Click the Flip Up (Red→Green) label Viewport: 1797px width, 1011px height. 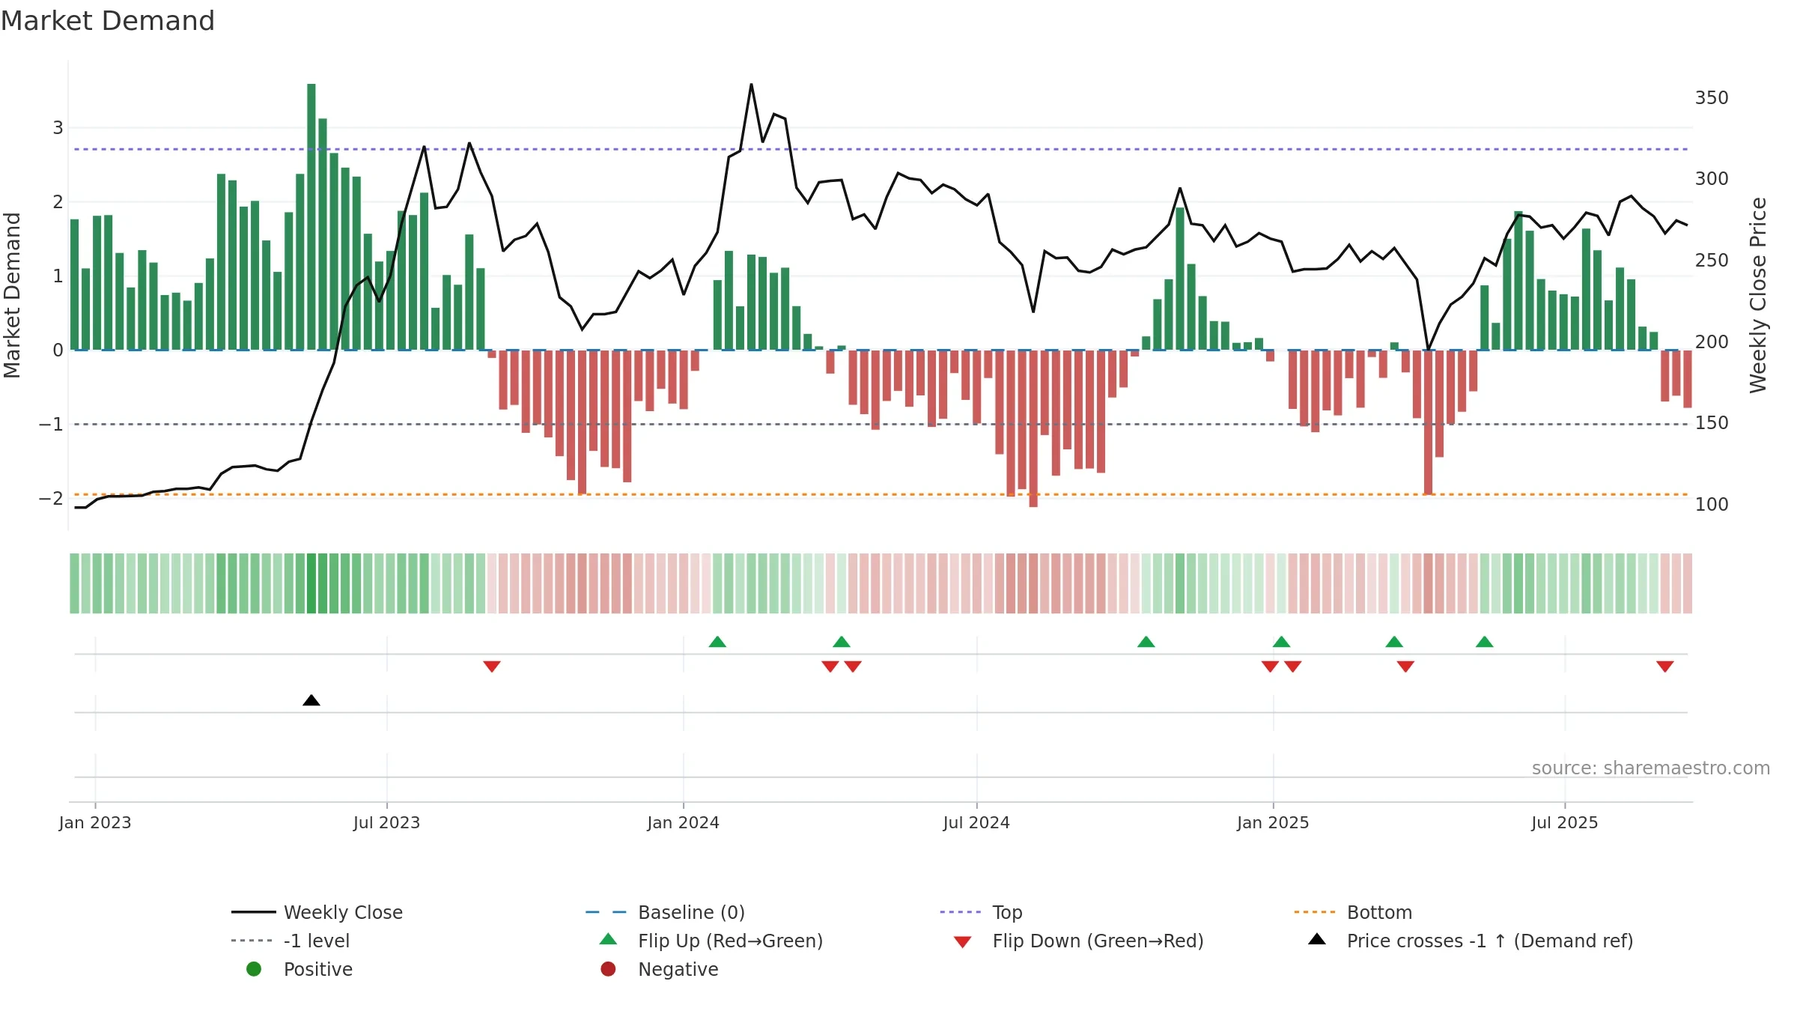tap(730, 941)
